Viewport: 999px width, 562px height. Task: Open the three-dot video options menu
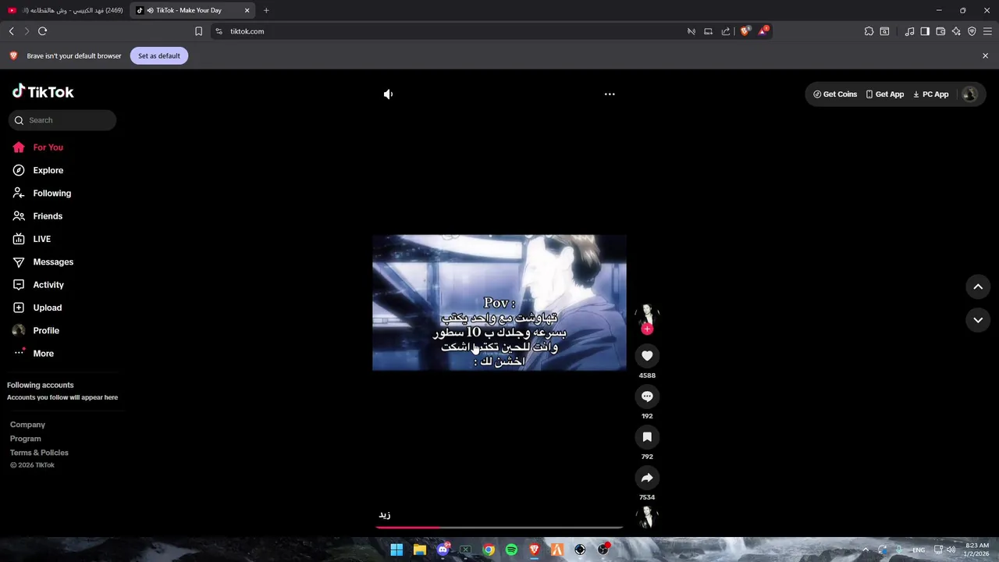pyautogui.click(x=610, y=94)
